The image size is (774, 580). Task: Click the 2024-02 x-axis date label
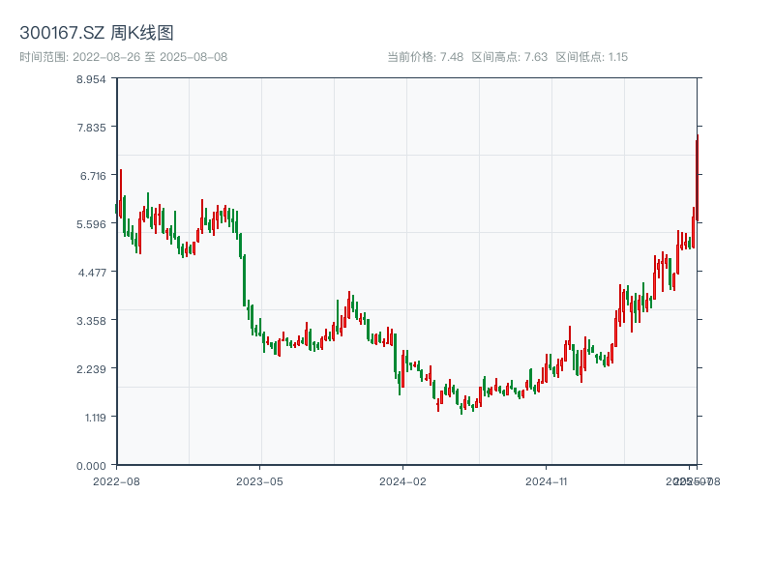point(403,479)
